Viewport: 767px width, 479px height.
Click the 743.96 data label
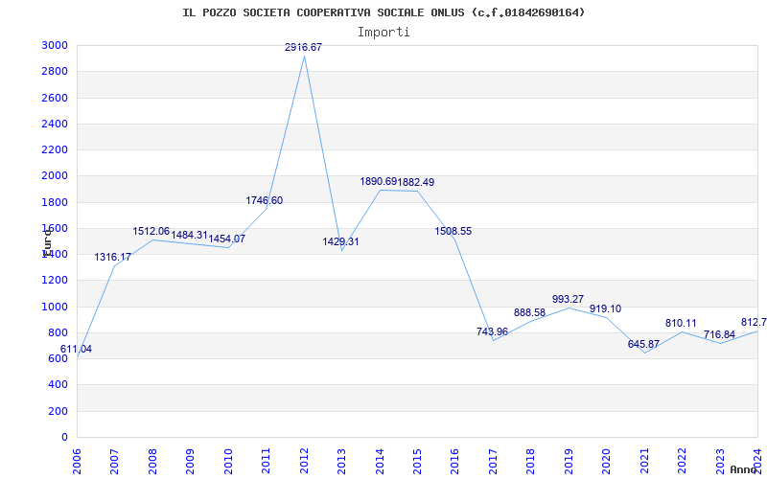[492, 331]
